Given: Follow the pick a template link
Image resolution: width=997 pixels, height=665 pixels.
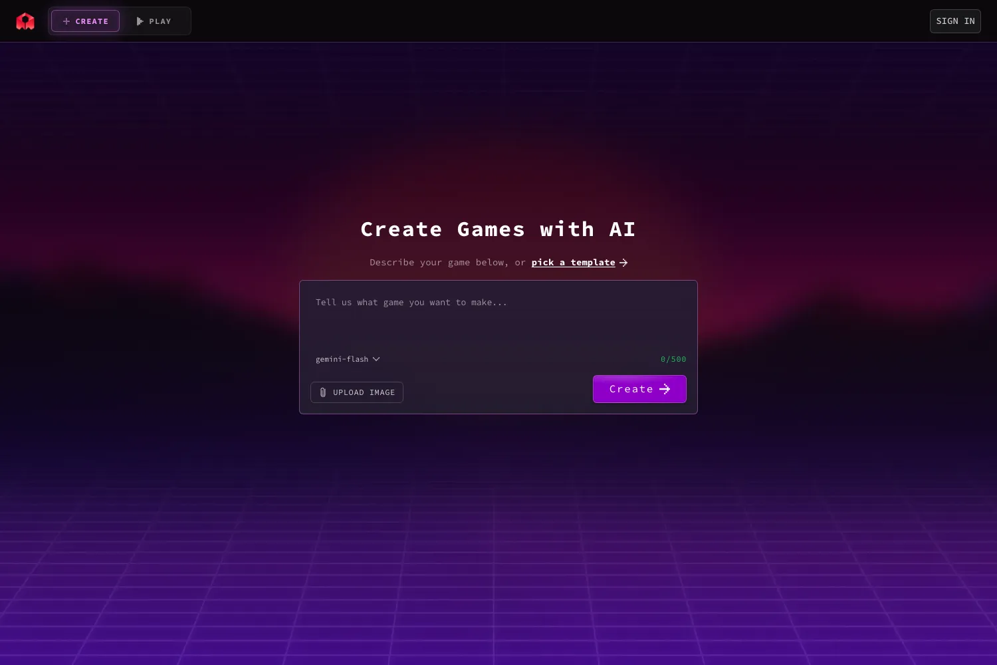Looking at the screenshot, I should pyautogui.click(x=574, y=263).
